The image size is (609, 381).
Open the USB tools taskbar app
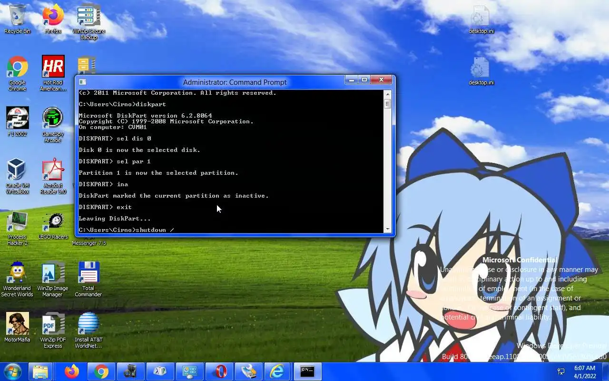248,371
